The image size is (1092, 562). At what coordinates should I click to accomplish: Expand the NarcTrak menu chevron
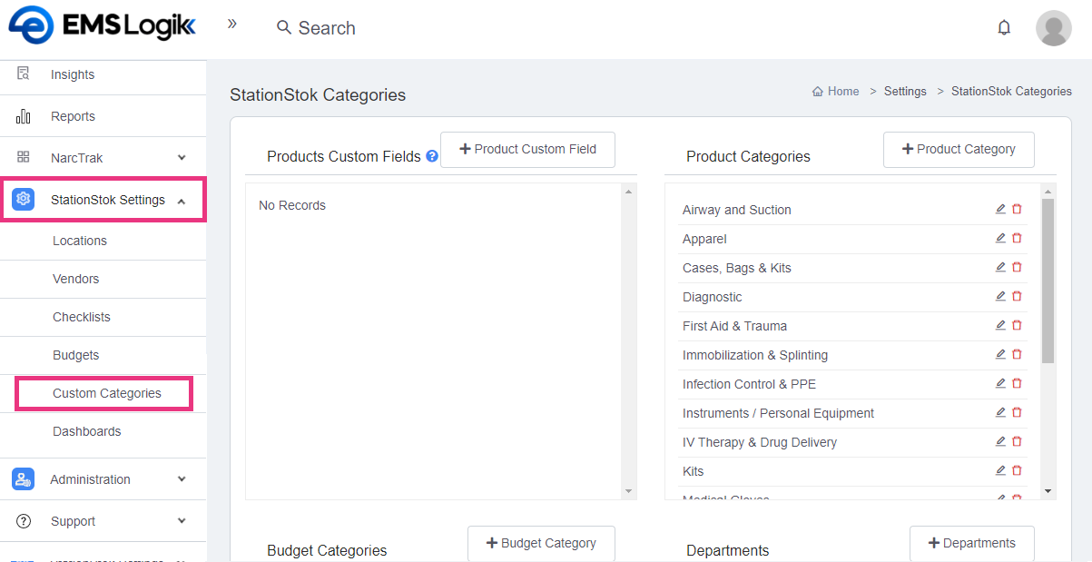click(182, 157)
